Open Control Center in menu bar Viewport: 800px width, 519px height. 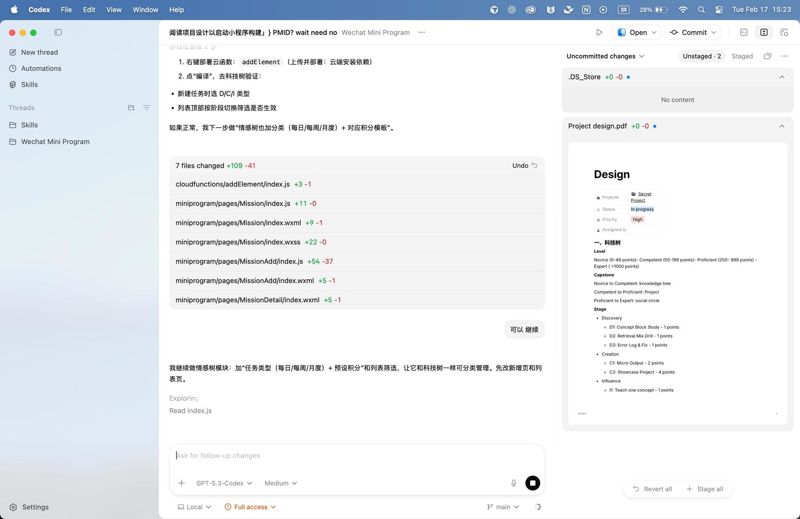[719, 10]
